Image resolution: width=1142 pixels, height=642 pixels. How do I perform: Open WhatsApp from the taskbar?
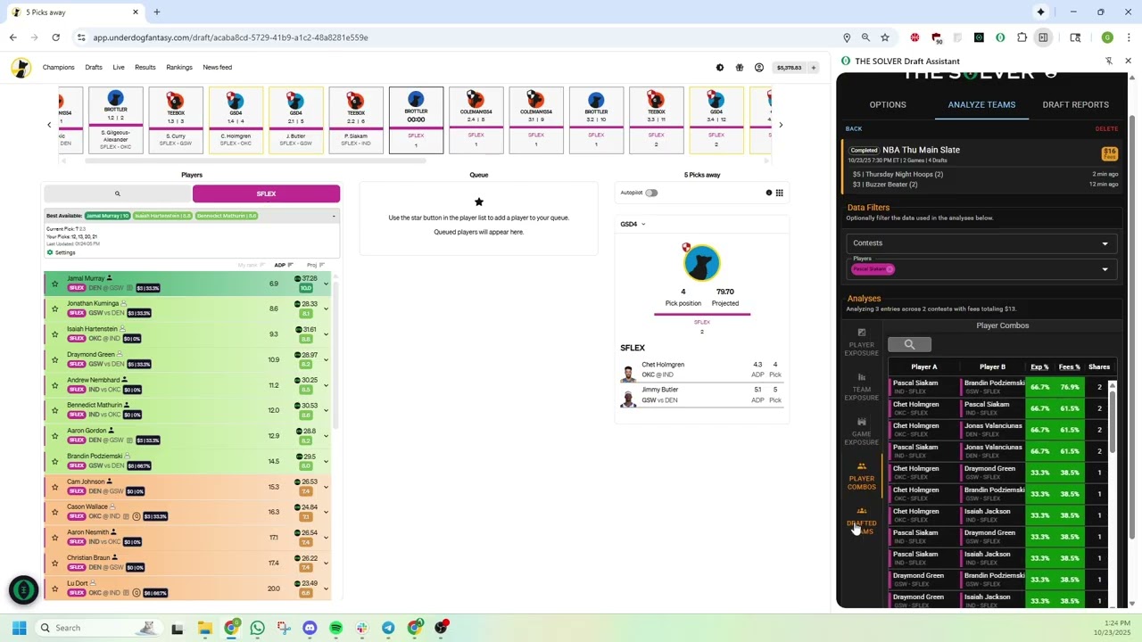257,628
